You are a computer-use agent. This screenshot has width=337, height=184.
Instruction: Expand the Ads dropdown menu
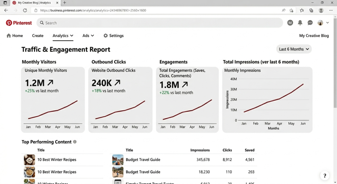tap(88, 36)
